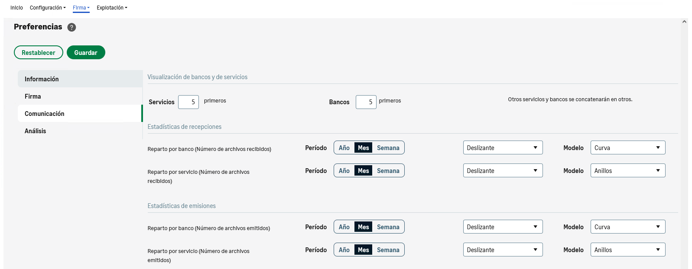Click the scroll up arrow
This screenshot has height=269, width=692.
click(684, 22)
